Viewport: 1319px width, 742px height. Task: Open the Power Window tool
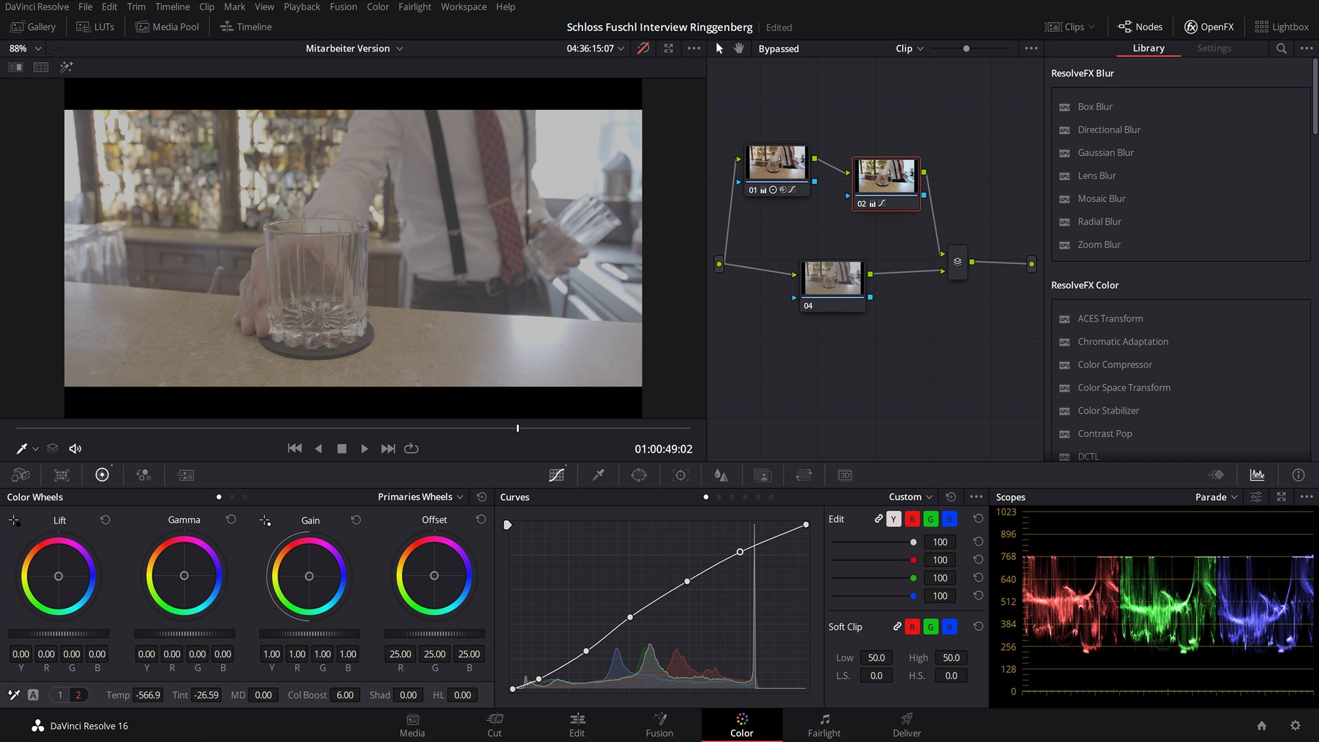[x=638, y=475]
